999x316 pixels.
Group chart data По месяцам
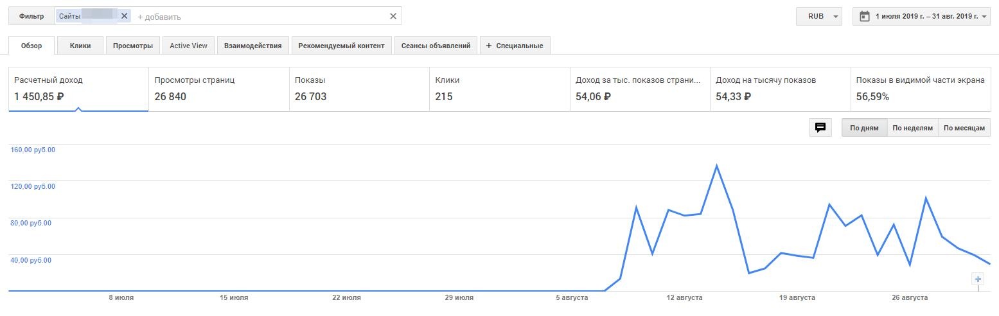click(964, 128)
